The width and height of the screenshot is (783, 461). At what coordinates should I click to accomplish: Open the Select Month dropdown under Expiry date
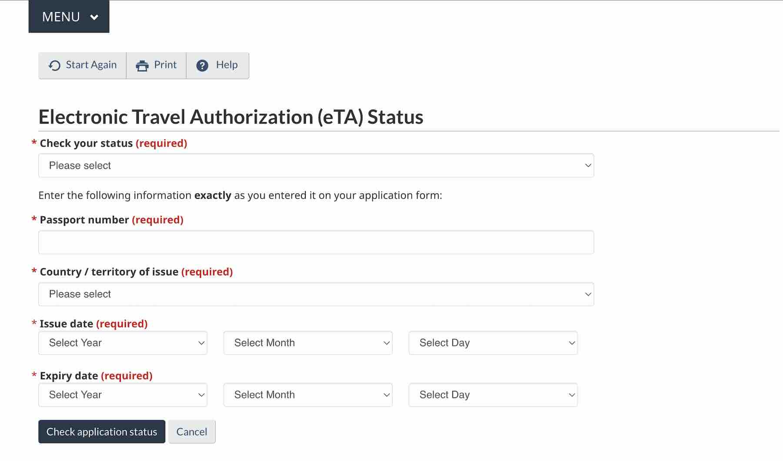coord(308,395)
